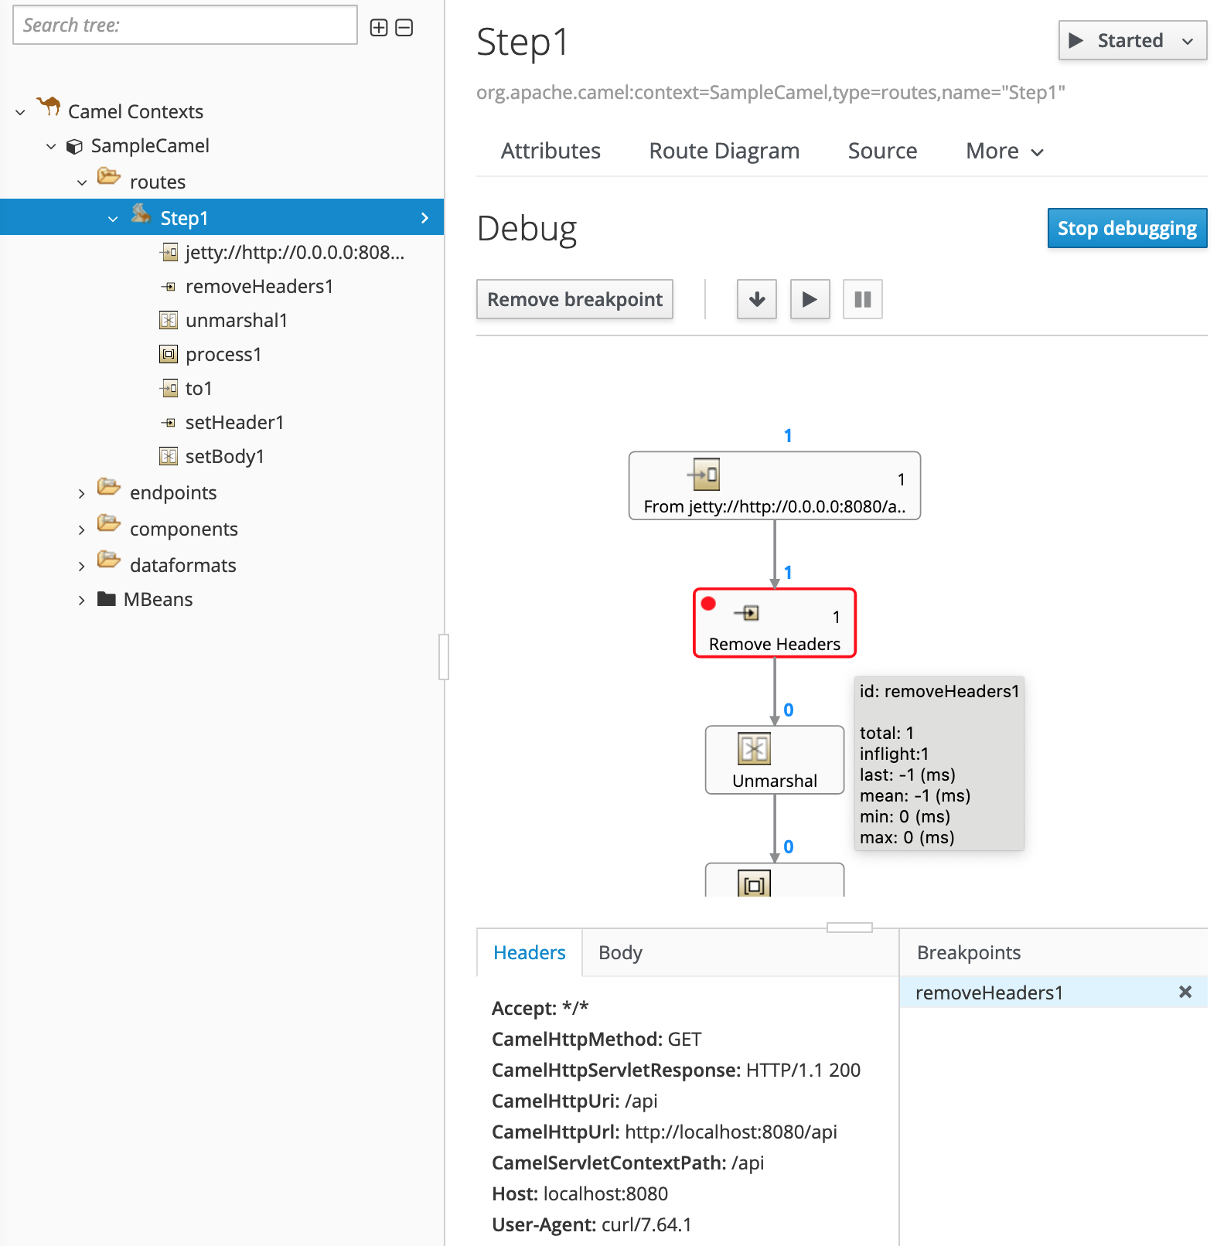Remove the removeHeaders1 breakpoint with X
The width and height of the screenshot is (1217, 1246).
click(x=1185, y=992)
